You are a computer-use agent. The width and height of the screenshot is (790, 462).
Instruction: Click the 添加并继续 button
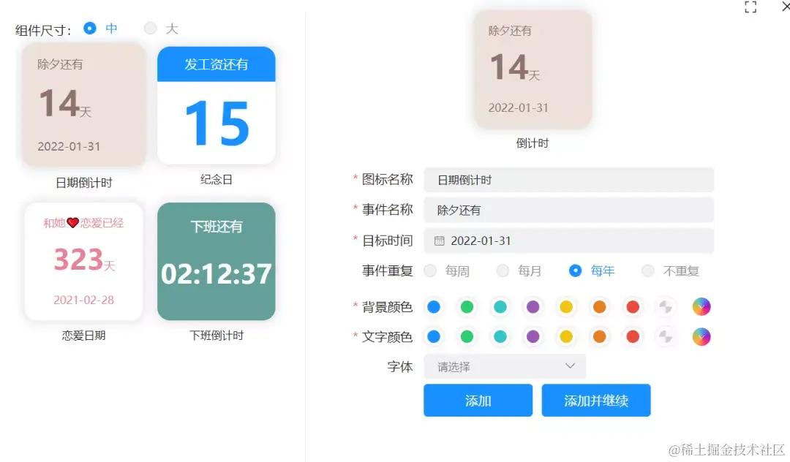[596, 400]
